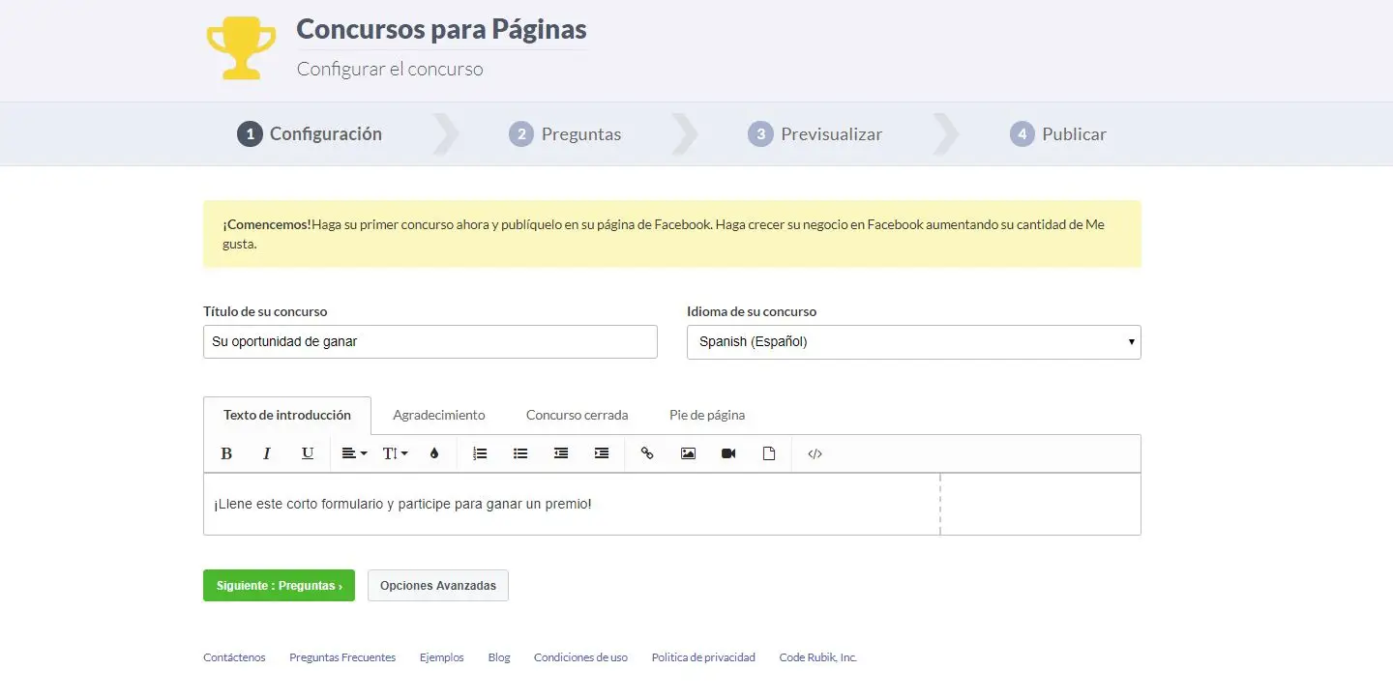Insert a numbered list
Viewport: 1393px width, 699px height.
(480, 453)
